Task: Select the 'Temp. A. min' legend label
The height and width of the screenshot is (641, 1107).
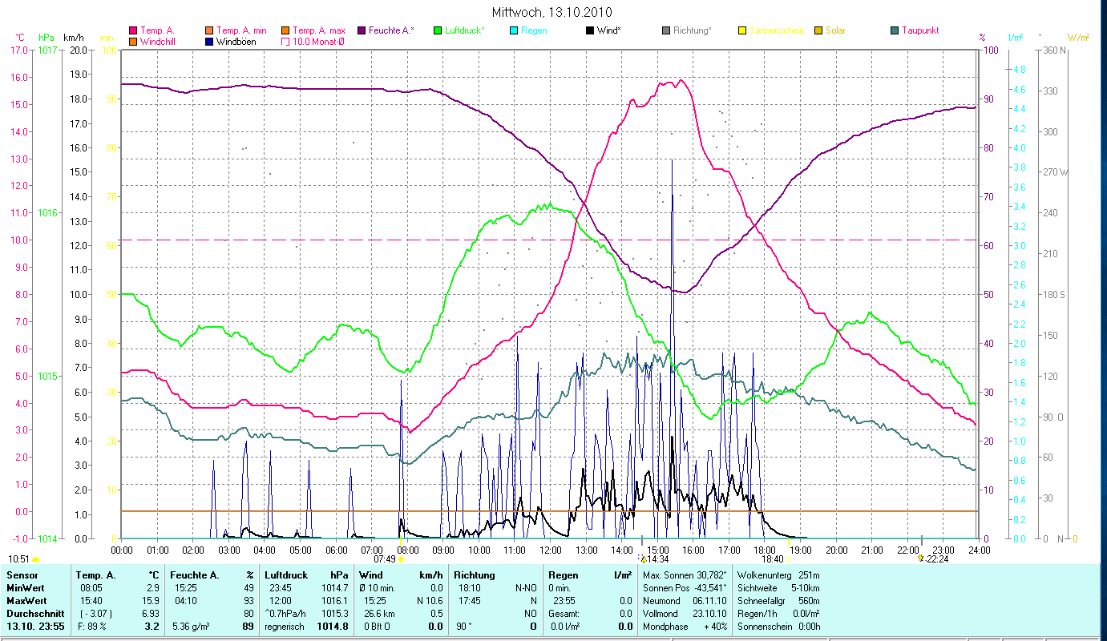Action: click(241, 30)
